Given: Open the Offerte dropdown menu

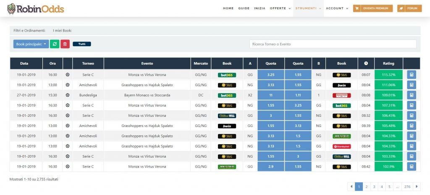Looking at the screenshot, I should tap(280, 8).
